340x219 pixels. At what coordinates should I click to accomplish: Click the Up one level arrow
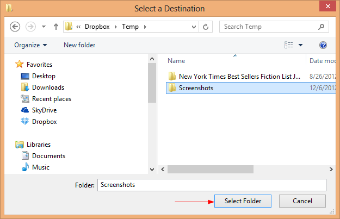tap(56, 27)
